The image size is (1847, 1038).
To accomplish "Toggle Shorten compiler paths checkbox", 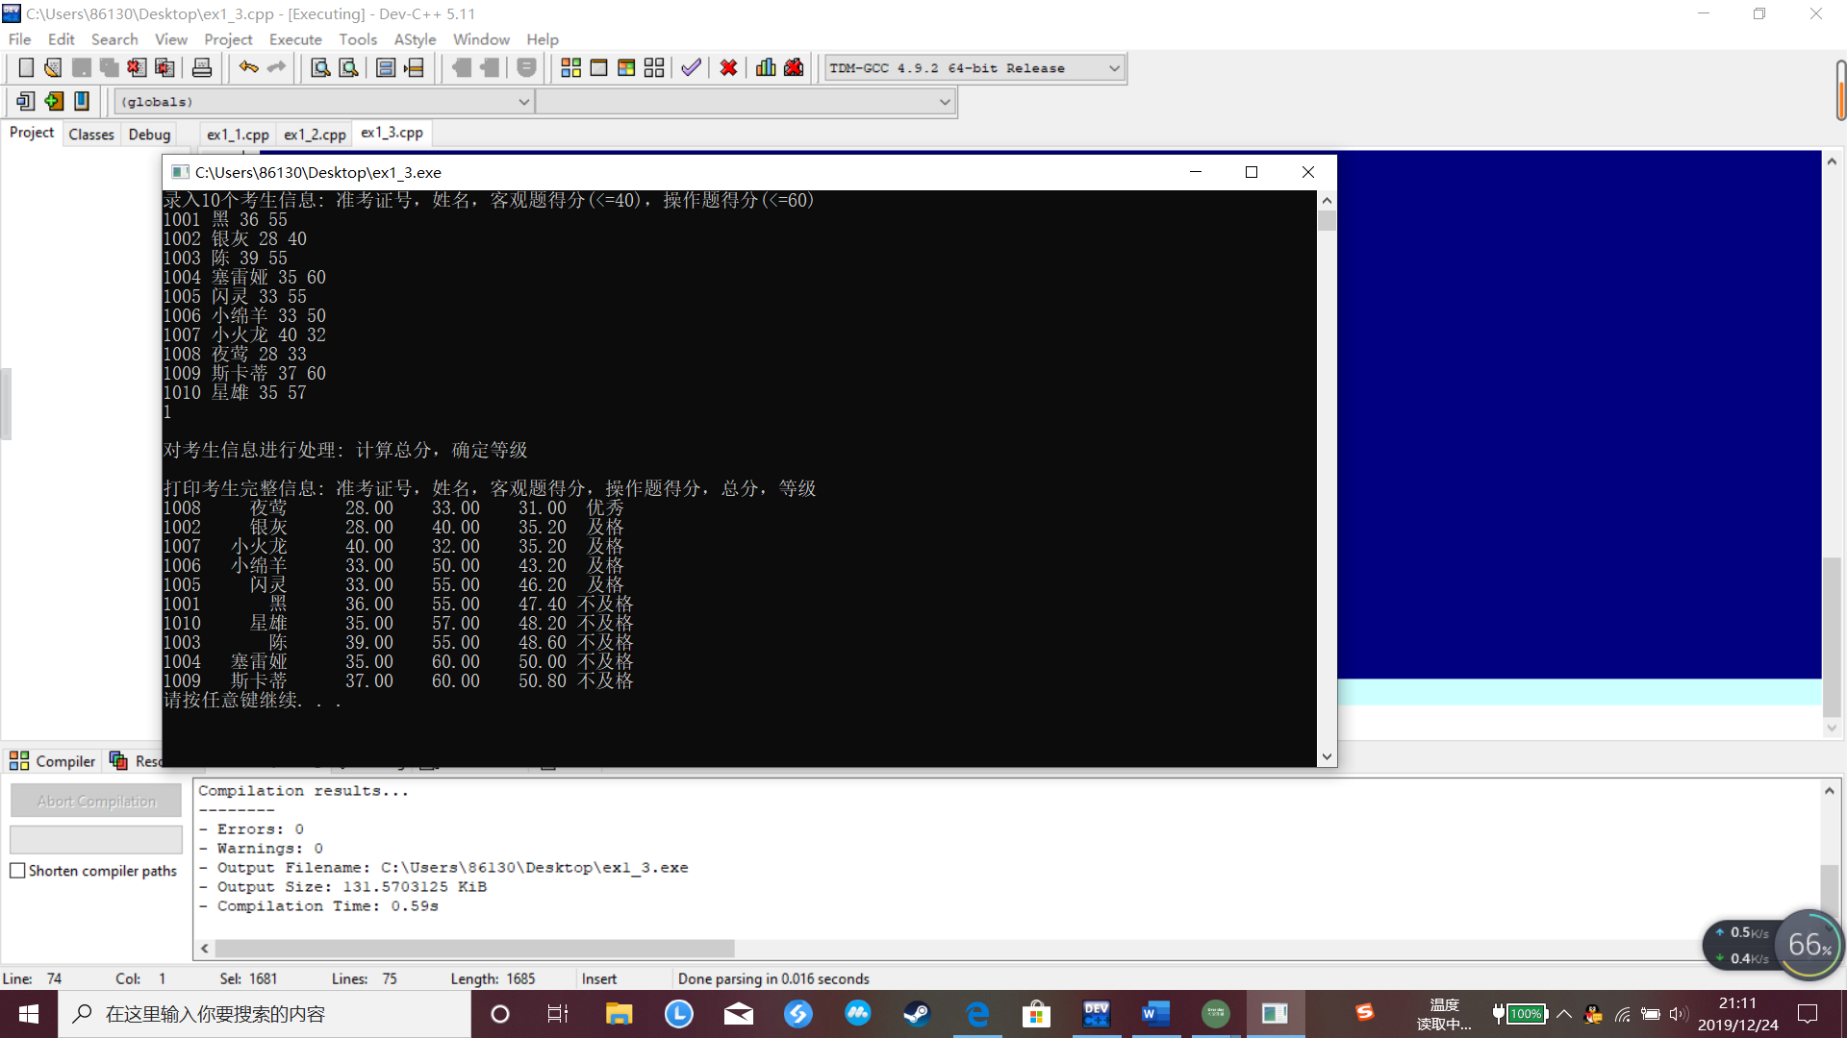I will click(17, 871).
